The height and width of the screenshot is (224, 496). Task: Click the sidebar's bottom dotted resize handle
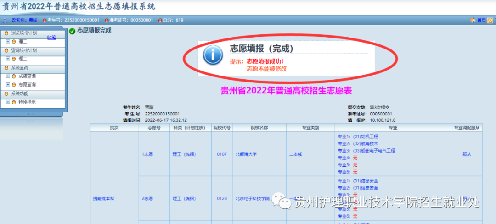(x=32, y=113)
